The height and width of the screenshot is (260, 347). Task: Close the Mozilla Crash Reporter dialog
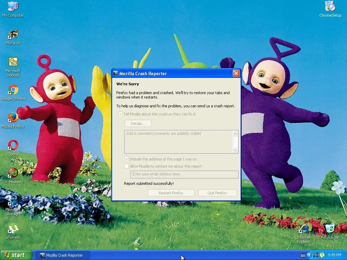236,73
